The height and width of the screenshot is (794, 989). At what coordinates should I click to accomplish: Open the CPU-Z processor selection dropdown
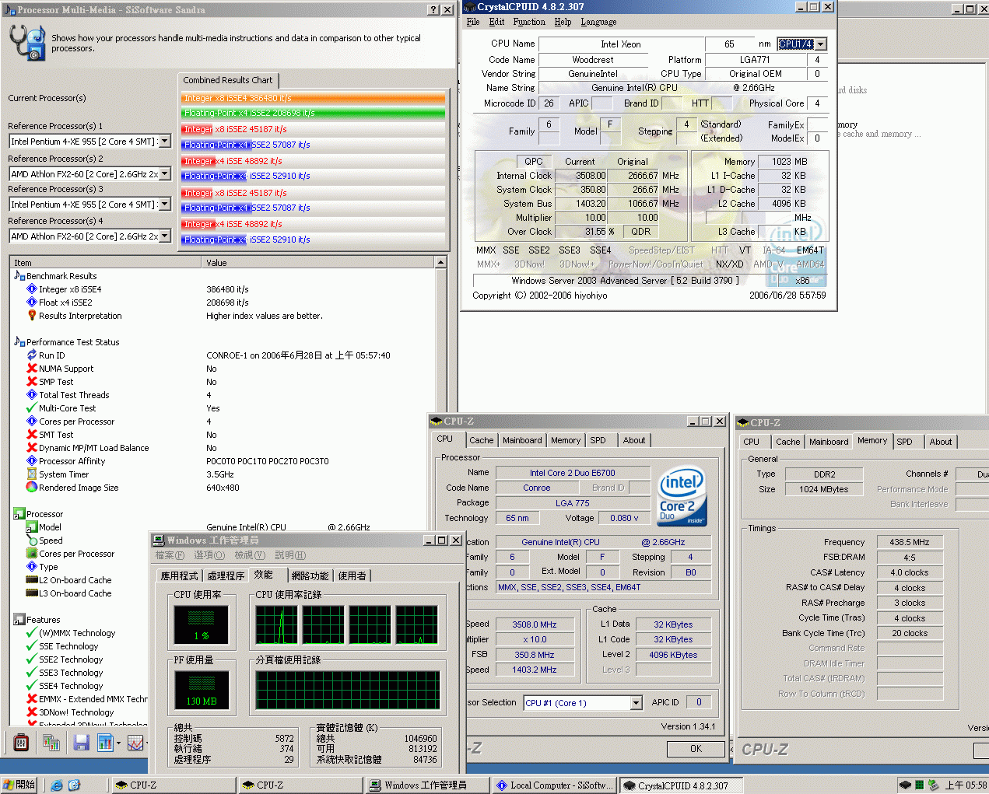point(636,703)
